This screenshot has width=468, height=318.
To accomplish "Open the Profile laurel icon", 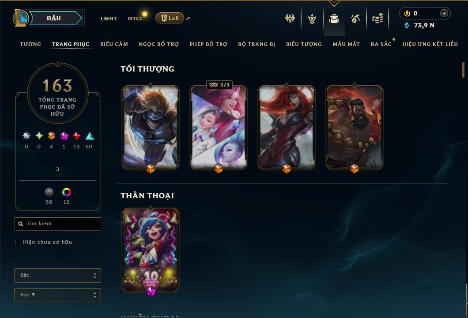I will [312, 19].
